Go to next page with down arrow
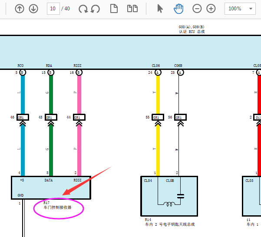 point(33,9)
